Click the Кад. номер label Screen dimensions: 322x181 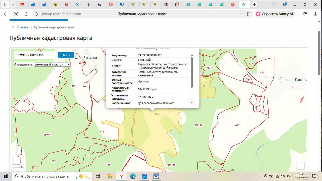(119, 55)
